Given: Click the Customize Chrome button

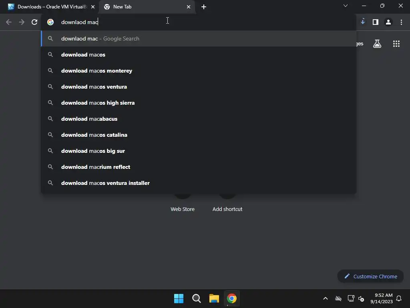Looking at the screenshot, I should [x=370, y=276].
